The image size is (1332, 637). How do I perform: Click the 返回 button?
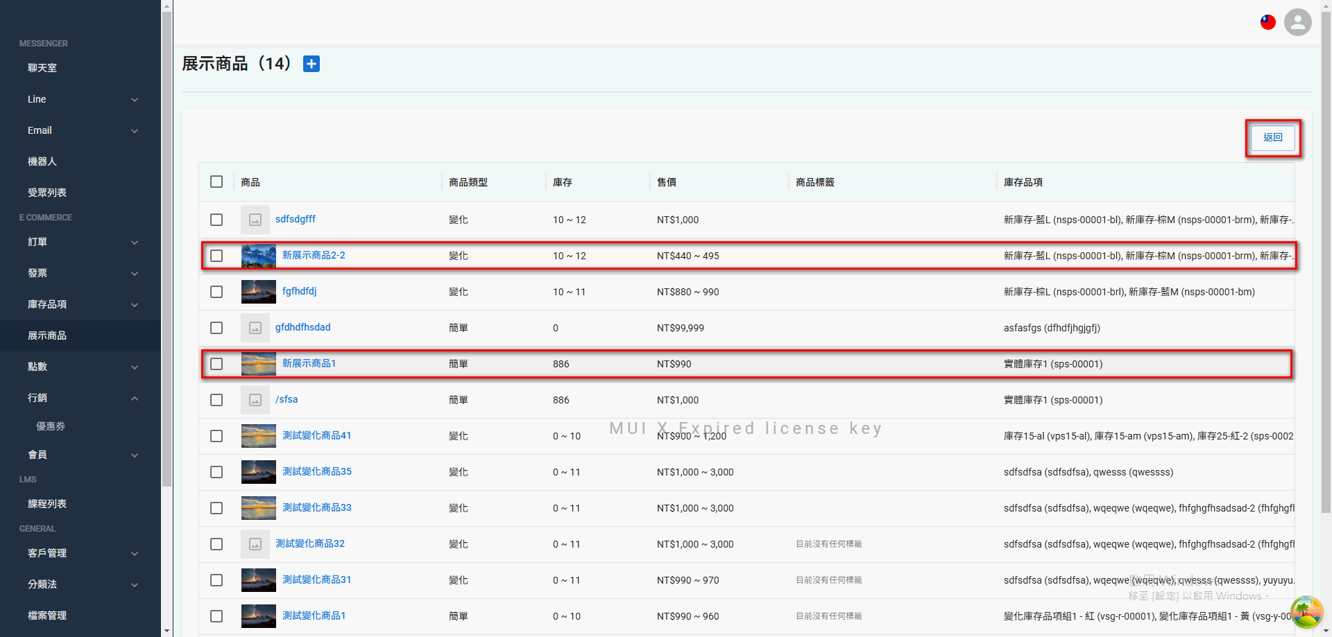tap(1273, 137)
